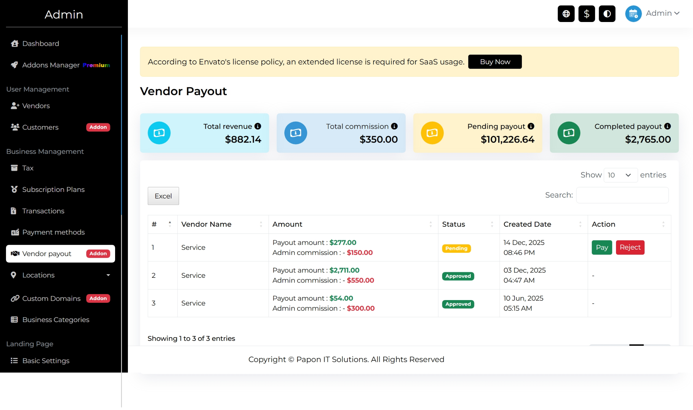Click Total revenue info icon
693x410 pixels.
point(258,126)
